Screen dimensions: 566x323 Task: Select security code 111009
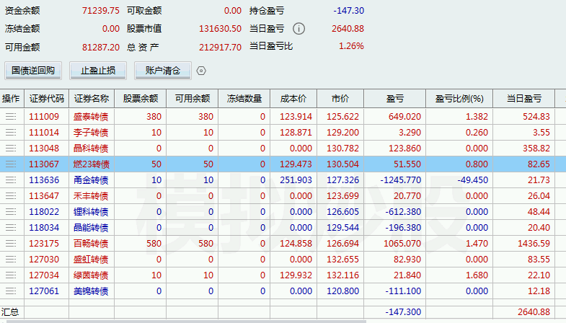click(x=44, y=117)
